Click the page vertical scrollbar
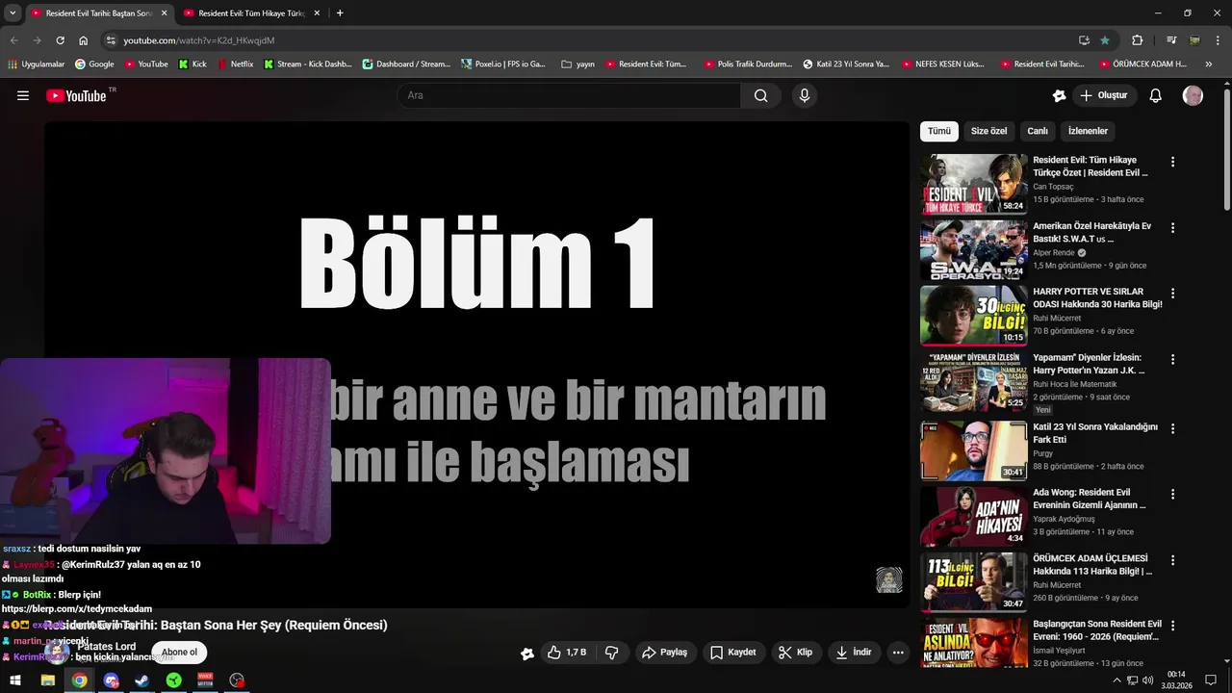Viewport: 1232px width, 693px height. click(1227, 149)
